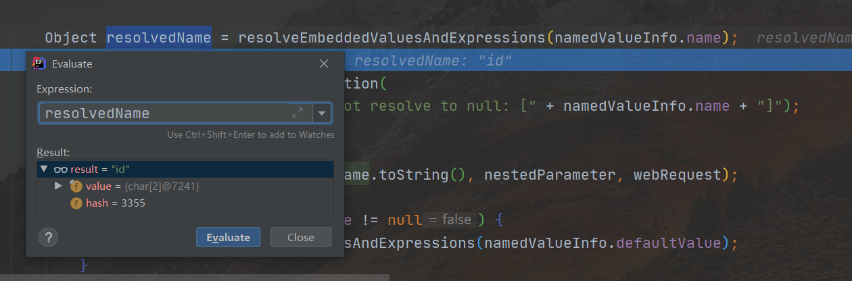Viewport: 852px width, 281px height.
Task: Click the field icon next to value
Action: 76,186
